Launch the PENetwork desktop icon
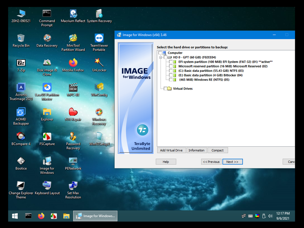This screenshot has width=304, height=228. click(73, 163)
